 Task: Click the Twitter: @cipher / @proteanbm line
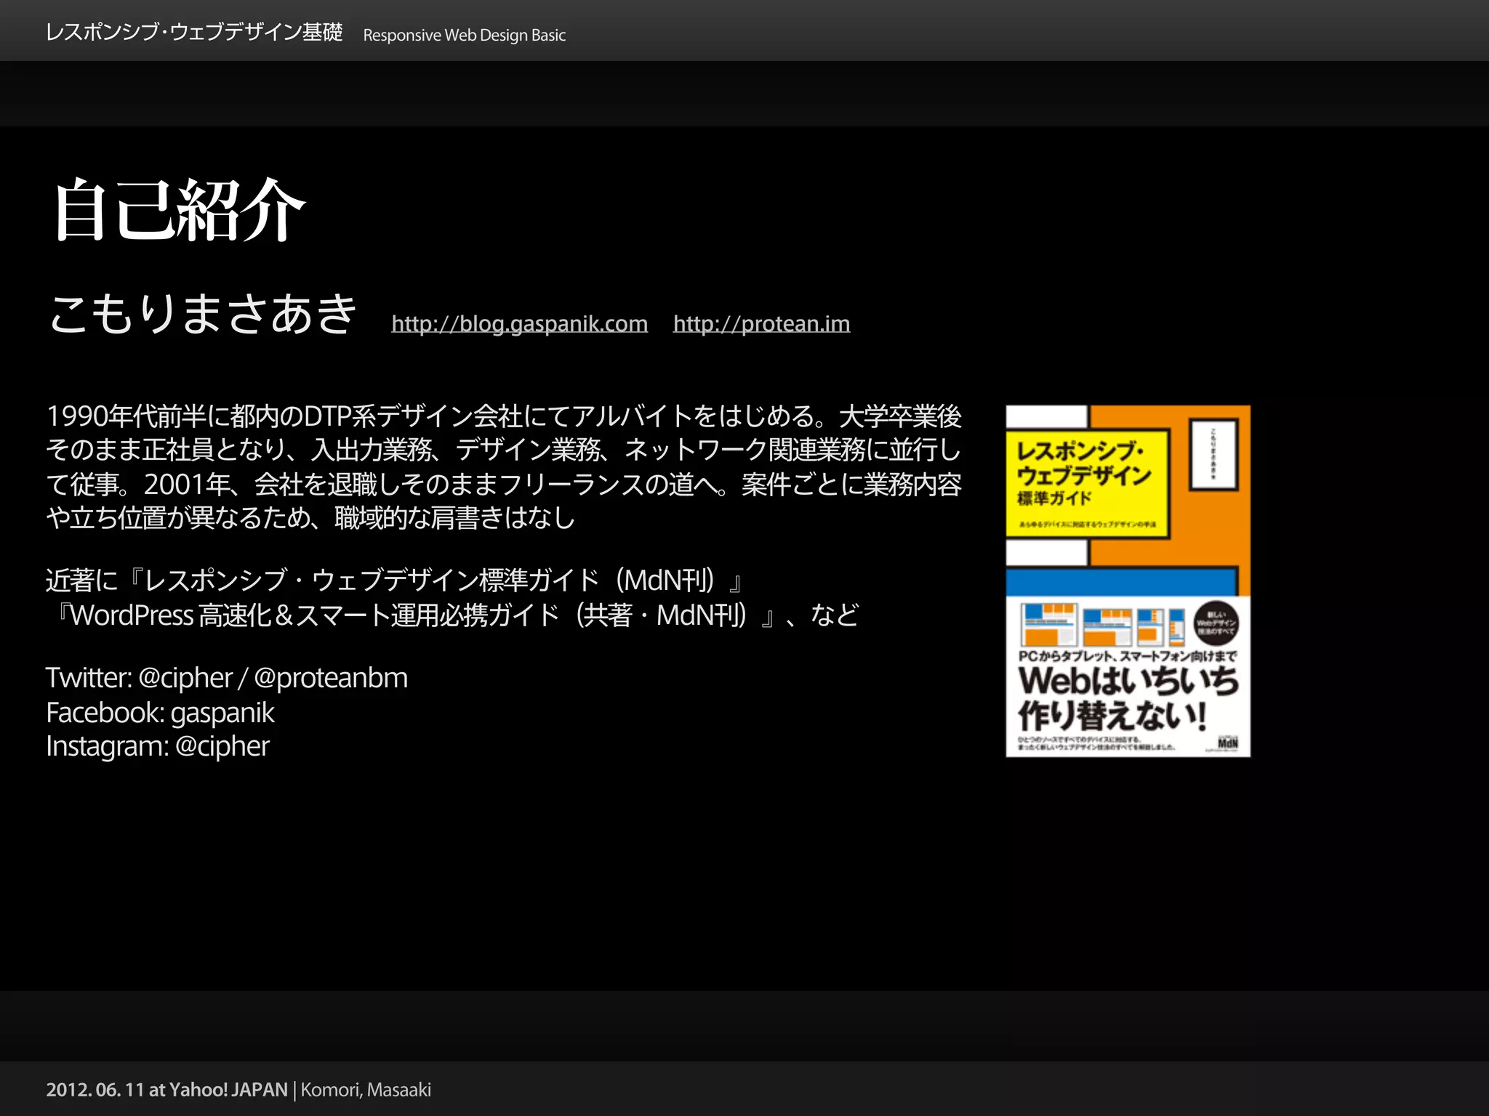click(227, 677)
